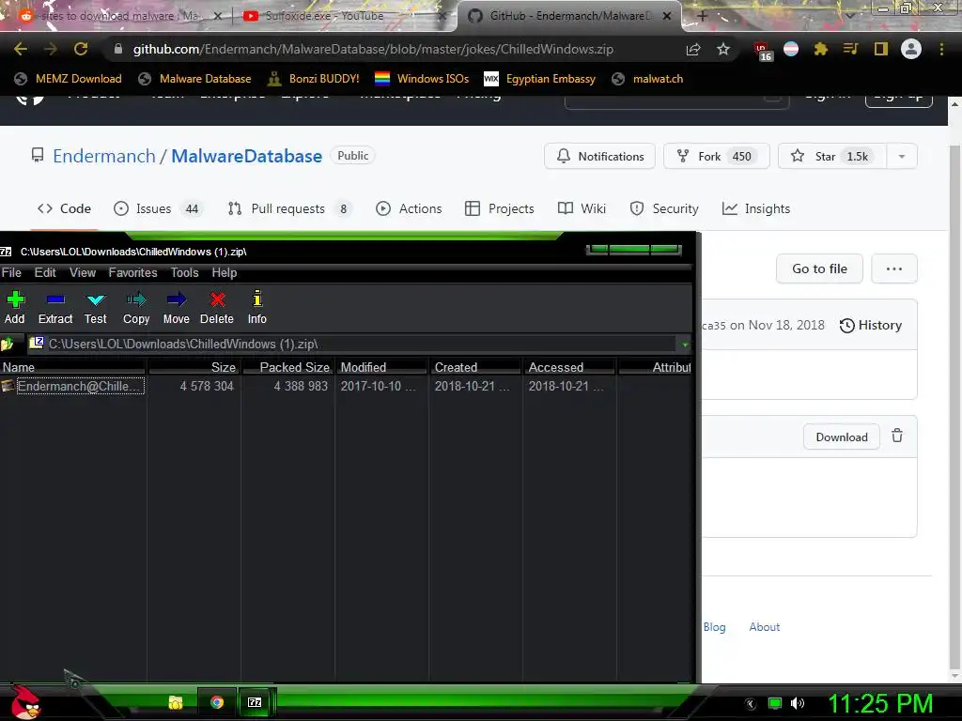Click the Chrome address bar URL
The height and width of the screenshot is (721, 962).
click(373, 49)
